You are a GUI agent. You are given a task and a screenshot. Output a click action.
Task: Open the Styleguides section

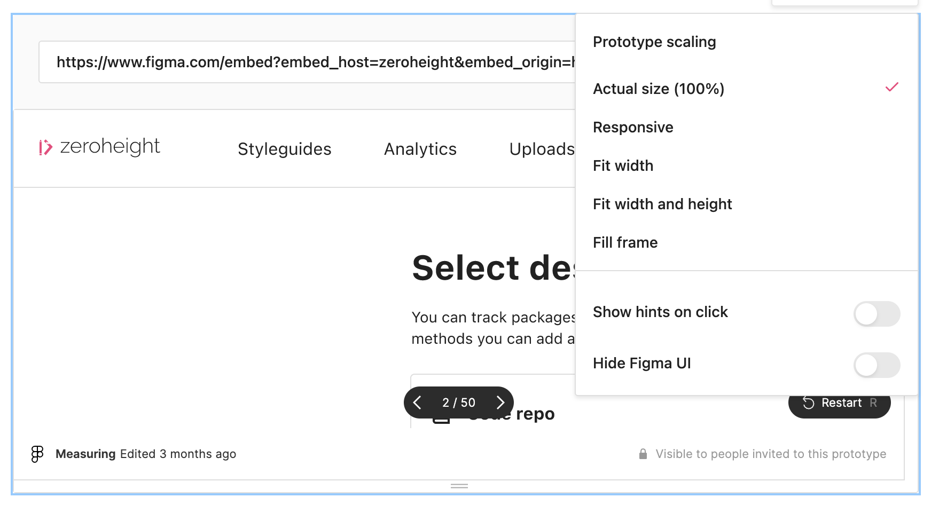[x=284, y=149]
